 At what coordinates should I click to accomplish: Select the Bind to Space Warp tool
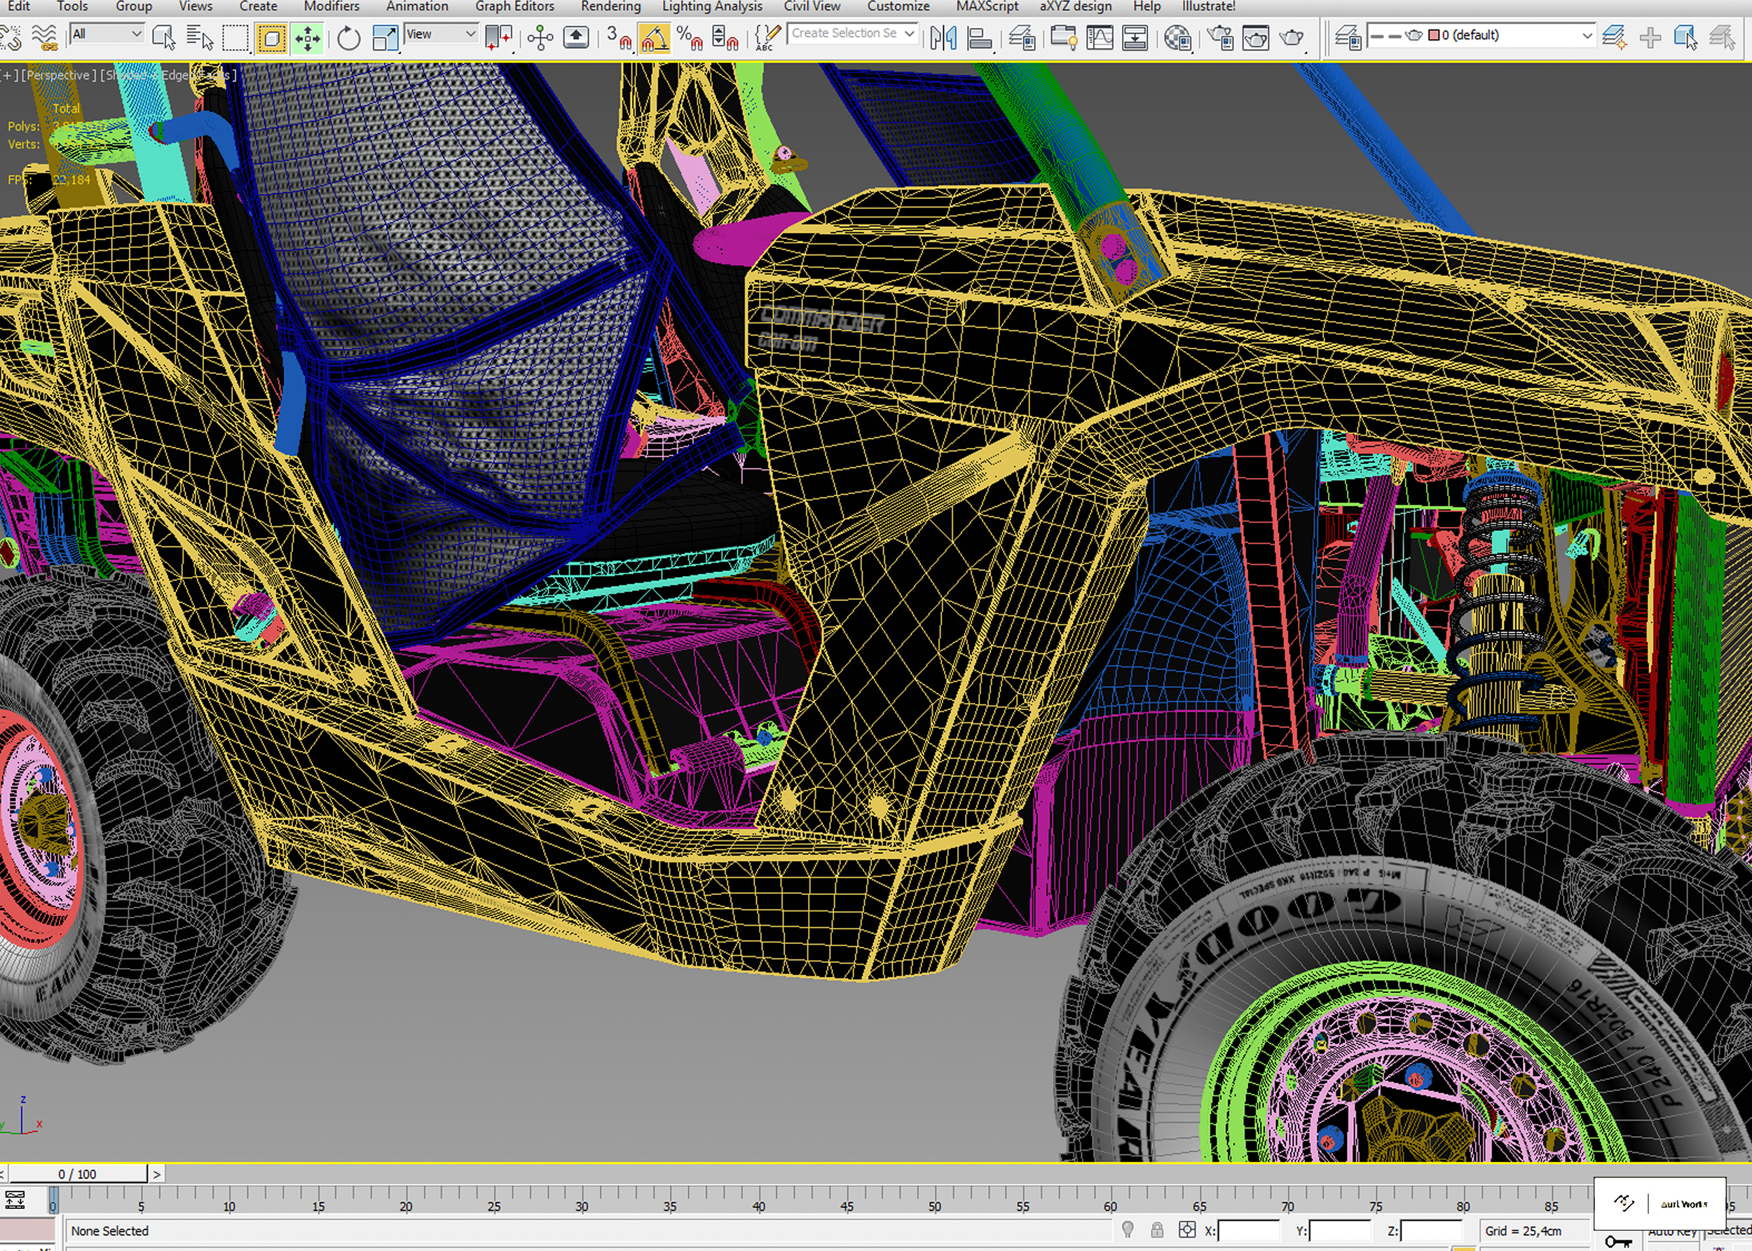[46, 37]
